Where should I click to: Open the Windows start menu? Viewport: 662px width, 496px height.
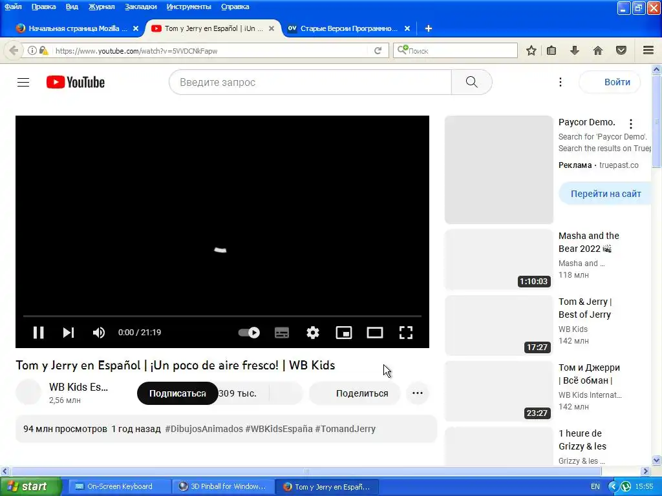coord(31,486)
